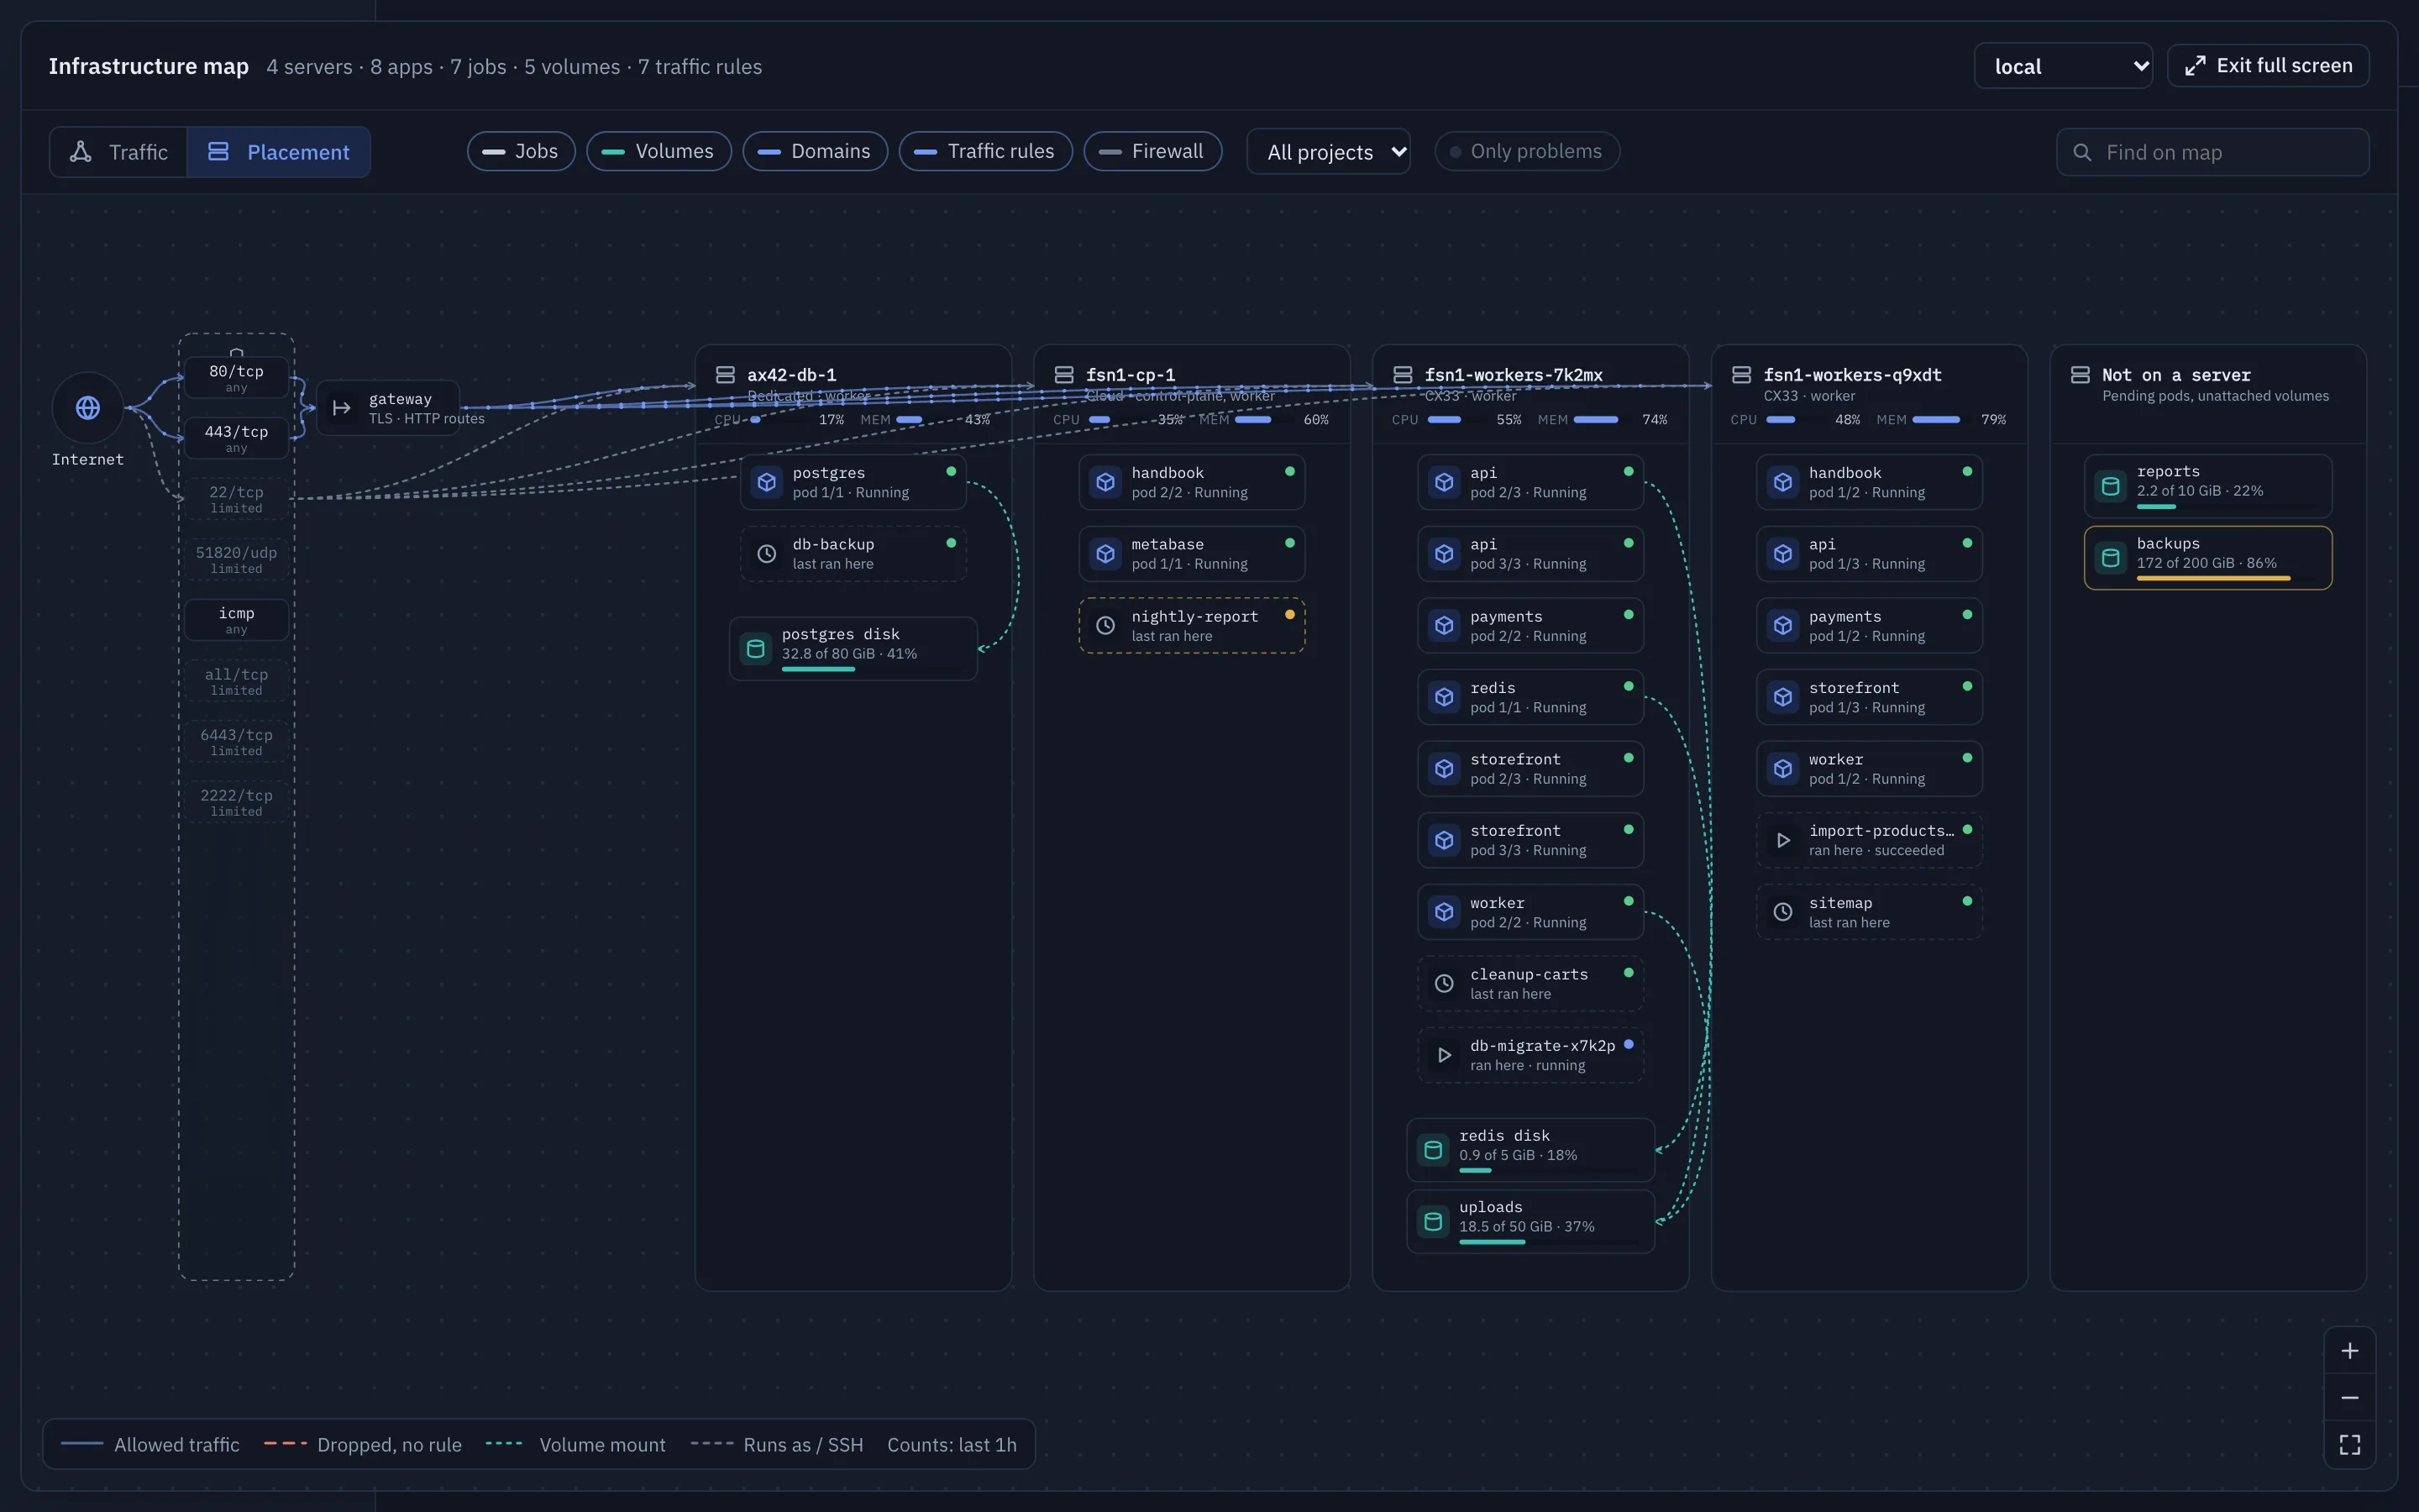Click the fsn1-workers-7k2mx server title

[1514, 375]
